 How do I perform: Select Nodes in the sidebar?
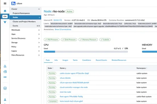pyautogui.click(x=25, y=17)
